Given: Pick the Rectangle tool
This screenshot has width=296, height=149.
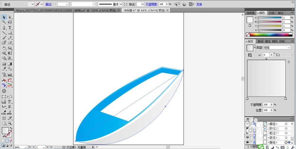Looking at the screenshot, I should pos(10,33).
